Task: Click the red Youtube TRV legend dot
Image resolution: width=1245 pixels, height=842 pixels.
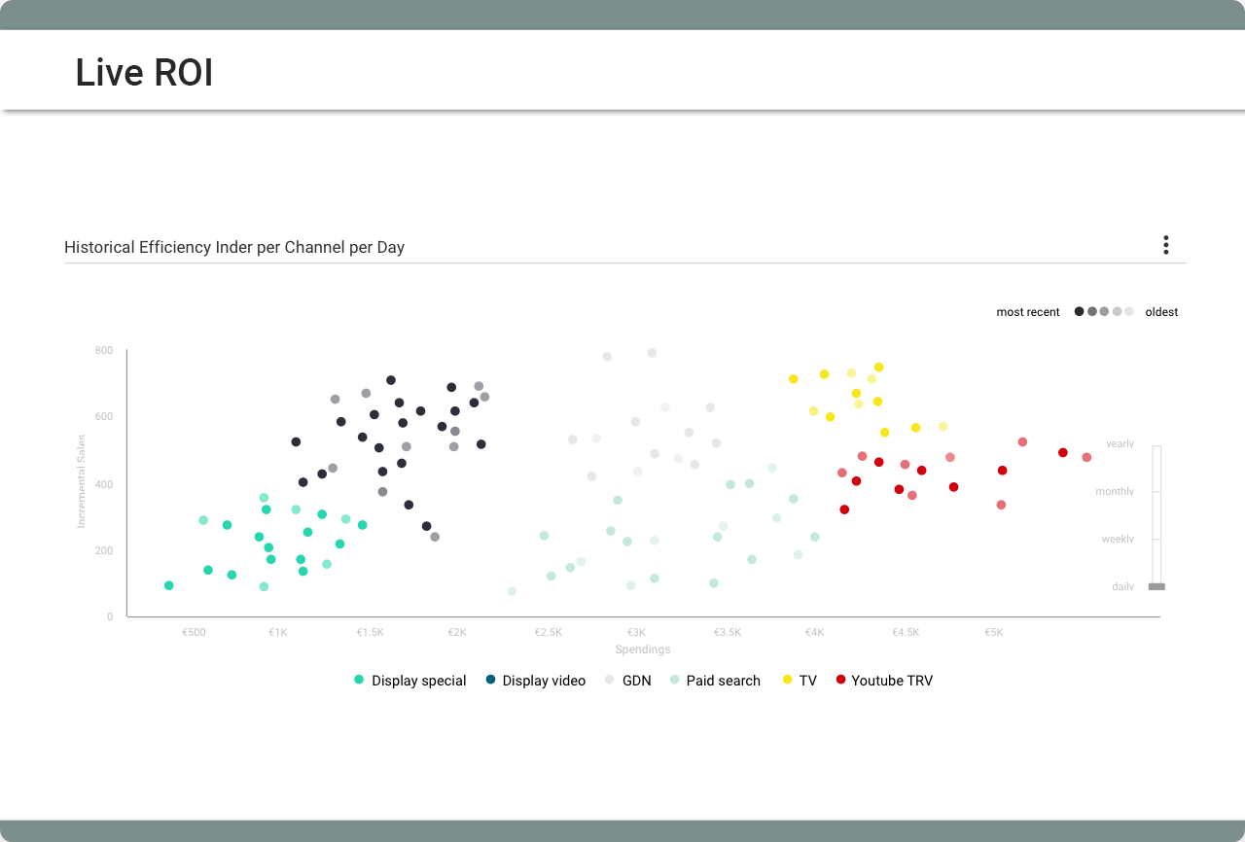Action: [840, 681]
